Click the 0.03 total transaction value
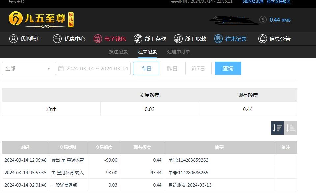 [x=150, y=109]
